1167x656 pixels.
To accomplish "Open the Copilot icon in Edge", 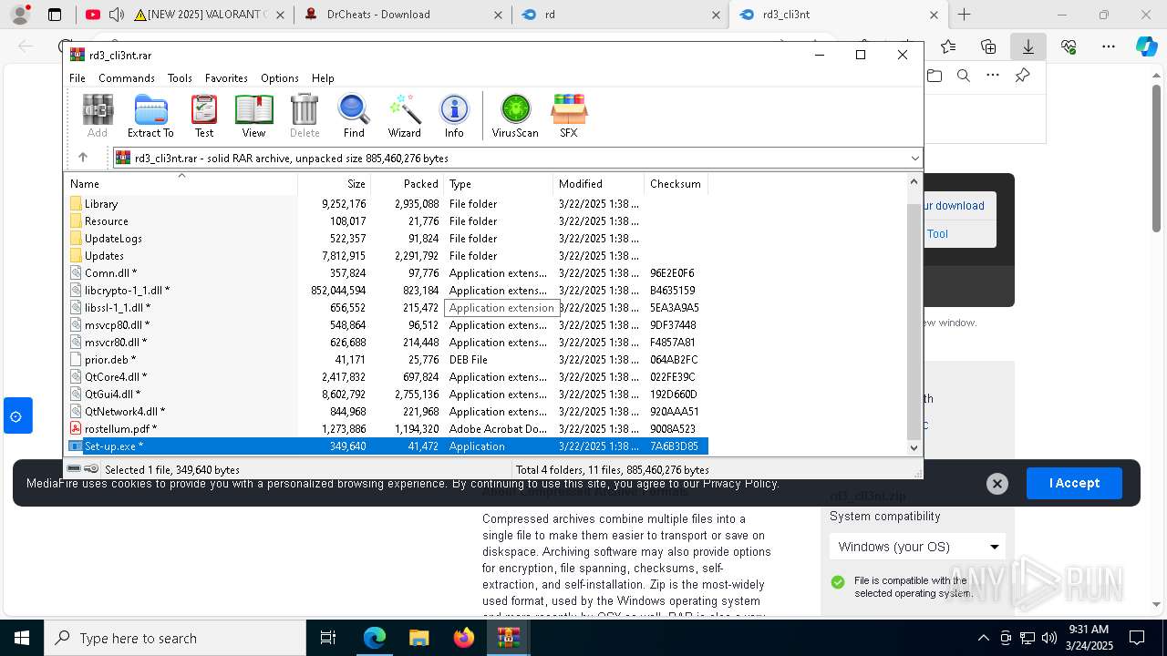I will 1146,46.
